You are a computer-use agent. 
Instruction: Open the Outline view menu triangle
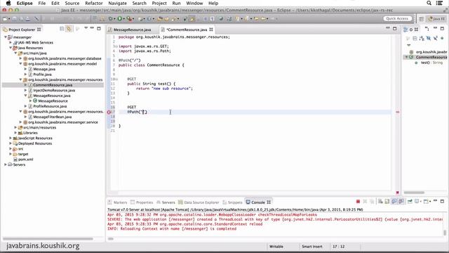tap(408, 45)
